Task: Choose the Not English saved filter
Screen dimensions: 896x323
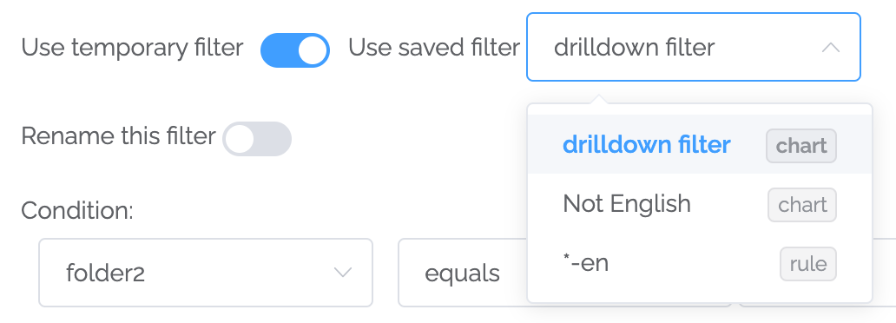Action: coord(700,204)
